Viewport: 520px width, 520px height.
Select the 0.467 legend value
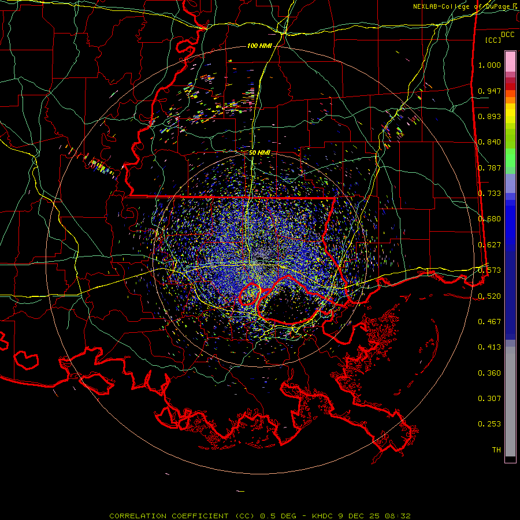(489, 322)
